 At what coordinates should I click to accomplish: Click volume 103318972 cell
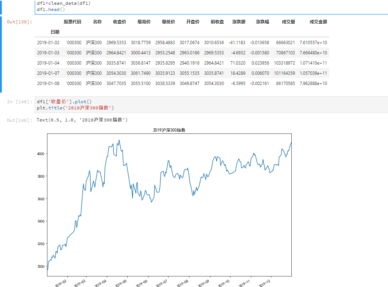pyautogui.click(x=284, y=63)
